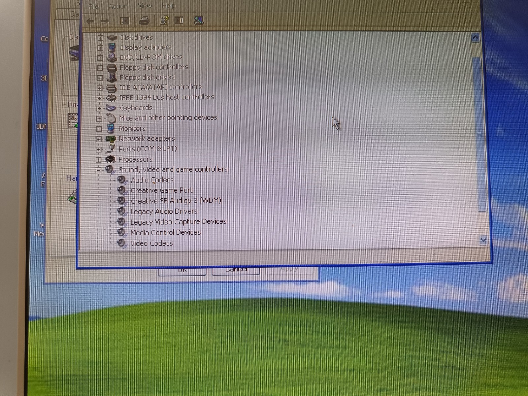Image resolution: width=528 pixels, height=396 pixels.
Task: Select the Audio Codecs label
Action: pos(152,180)
